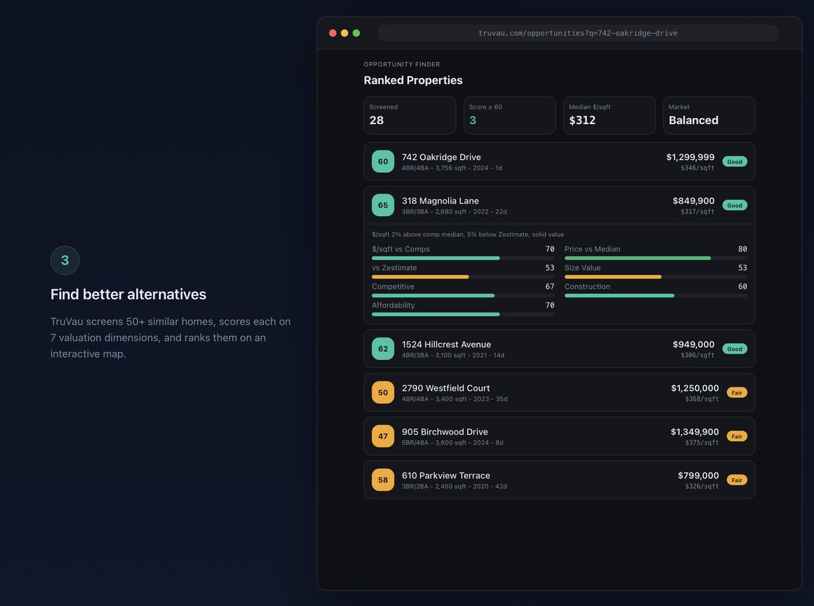The width and height of the screenshot is (814, 606).
Task: Click the Good tag on 742 Oakridge Drive
Action: [735, 161]
